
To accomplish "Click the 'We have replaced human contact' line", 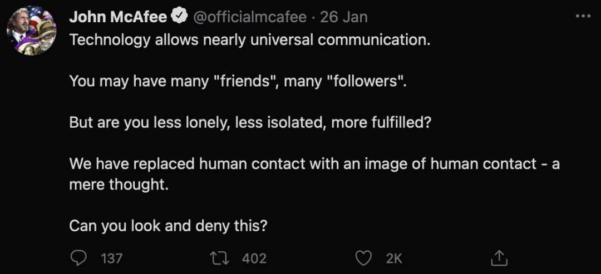I will click(314, 164).
